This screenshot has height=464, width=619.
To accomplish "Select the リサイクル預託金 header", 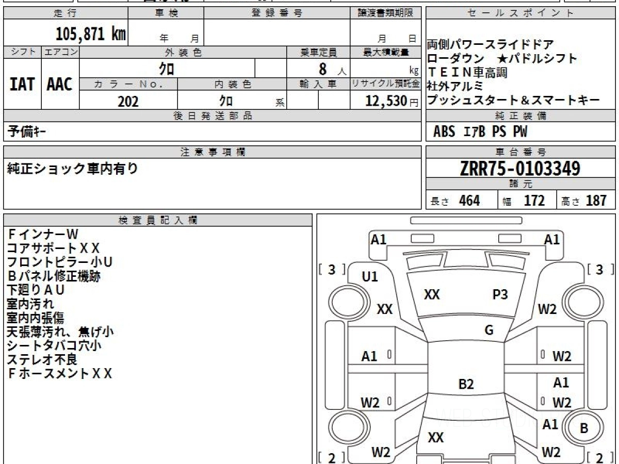I will (386, 84).
